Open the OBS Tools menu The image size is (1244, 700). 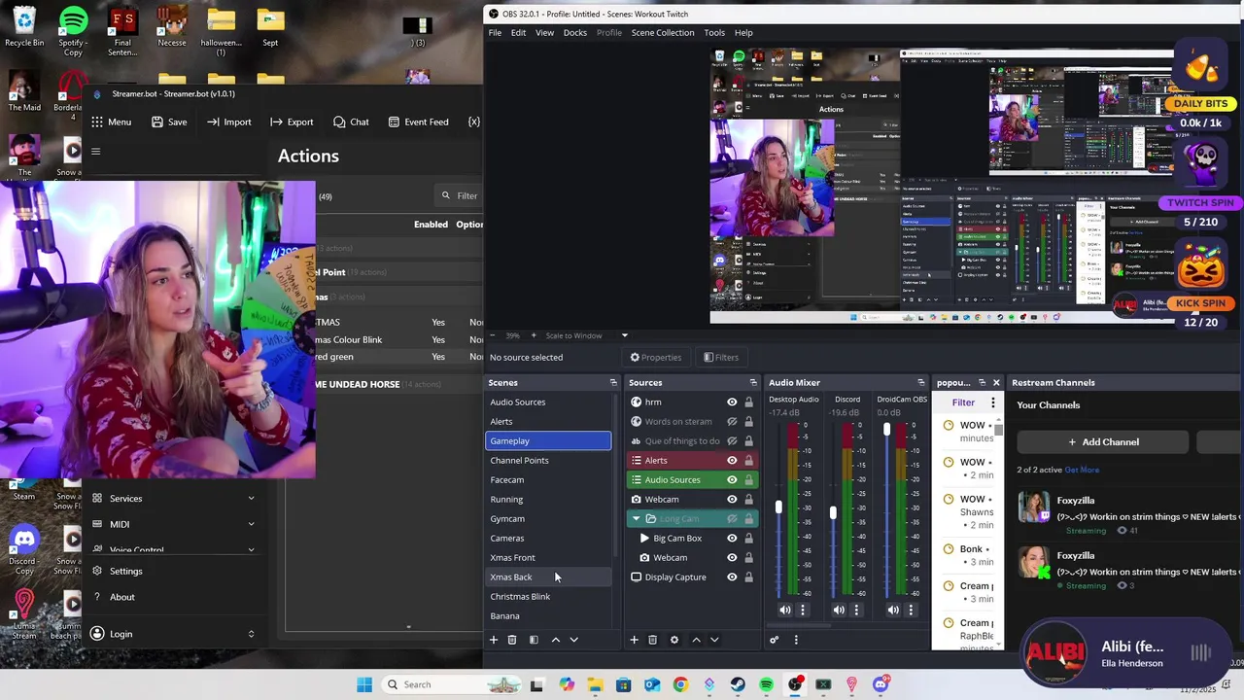pos(714,32)
